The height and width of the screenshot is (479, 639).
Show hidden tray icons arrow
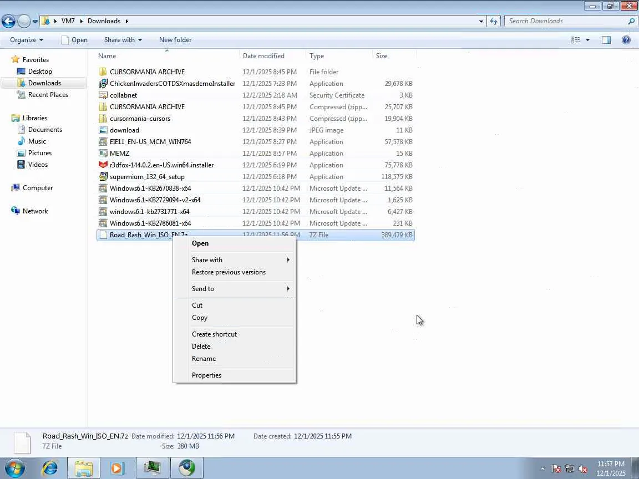pyautogui.click(x=543, y=469)
